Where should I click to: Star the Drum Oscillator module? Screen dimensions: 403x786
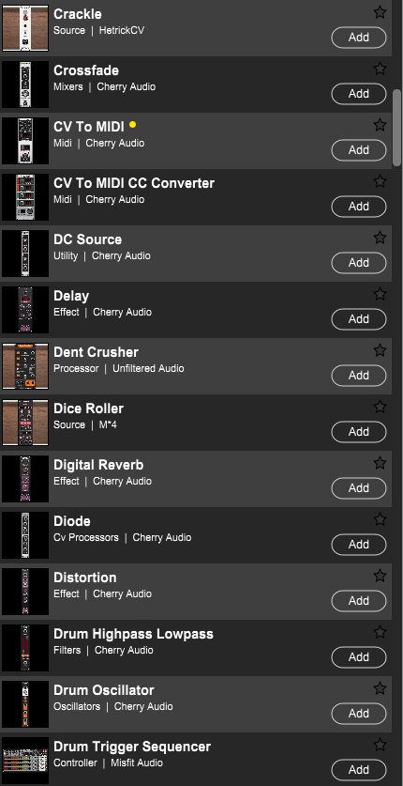click(380, 688)
